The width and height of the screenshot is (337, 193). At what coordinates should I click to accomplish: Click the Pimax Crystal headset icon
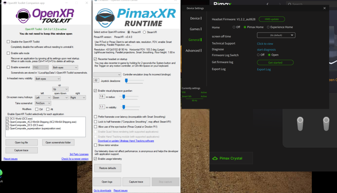215,158
